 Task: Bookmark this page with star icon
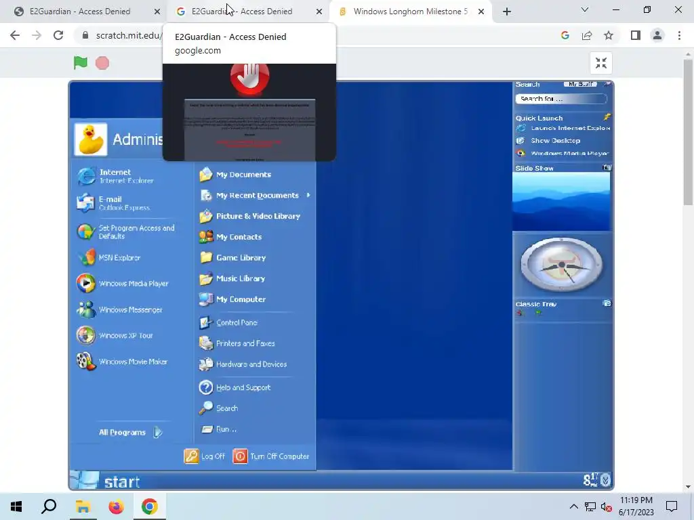click(609, 35)
